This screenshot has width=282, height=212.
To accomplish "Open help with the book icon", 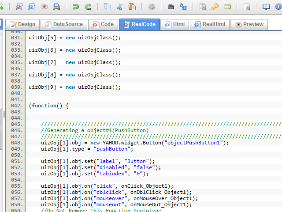I will (266, 7).
